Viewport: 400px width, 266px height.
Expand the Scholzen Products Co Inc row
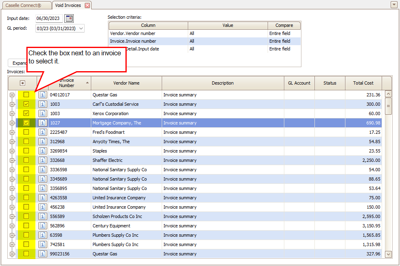[x=12, y=216]
